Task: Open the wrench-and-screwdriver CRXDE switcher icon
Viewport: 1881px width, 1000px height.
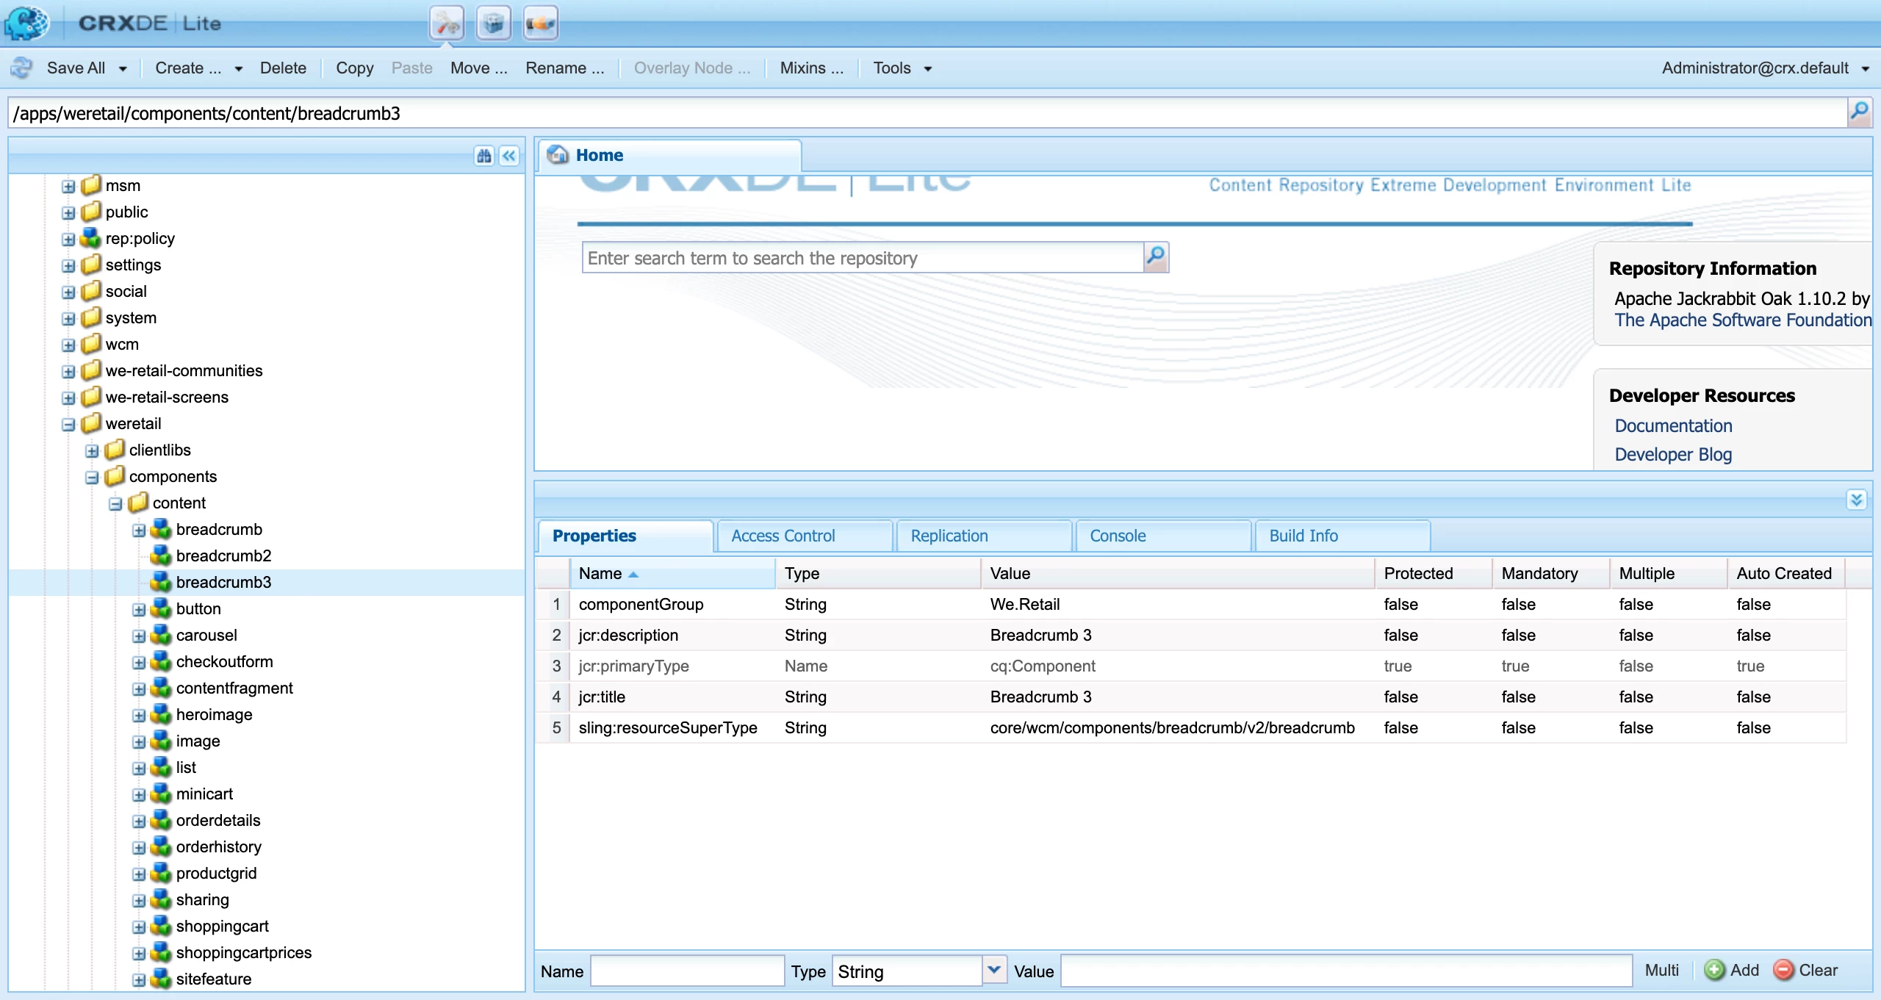Action: pyautogui.click(x=446, y=24)
